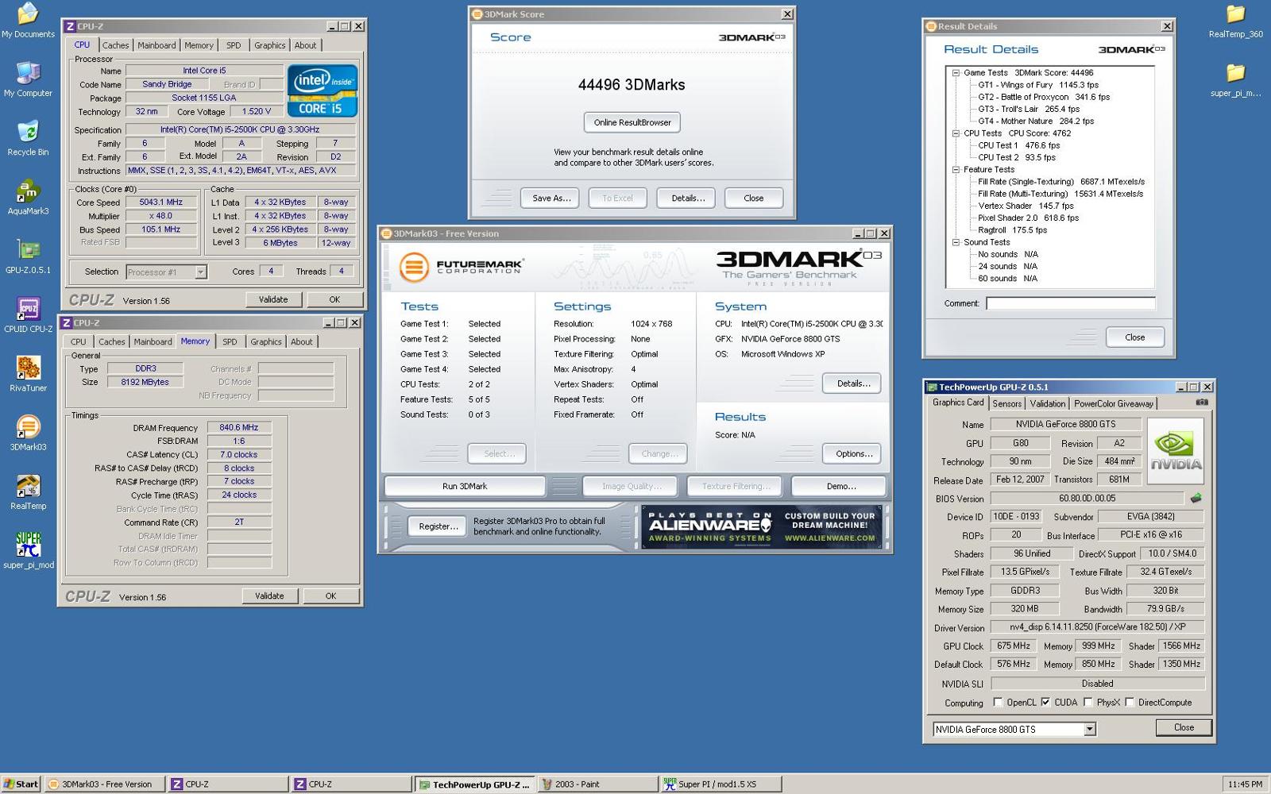The image size is (1271, 794).
Task: Launch 3DMark03 desktop shortcut
Action: point(28,433)
